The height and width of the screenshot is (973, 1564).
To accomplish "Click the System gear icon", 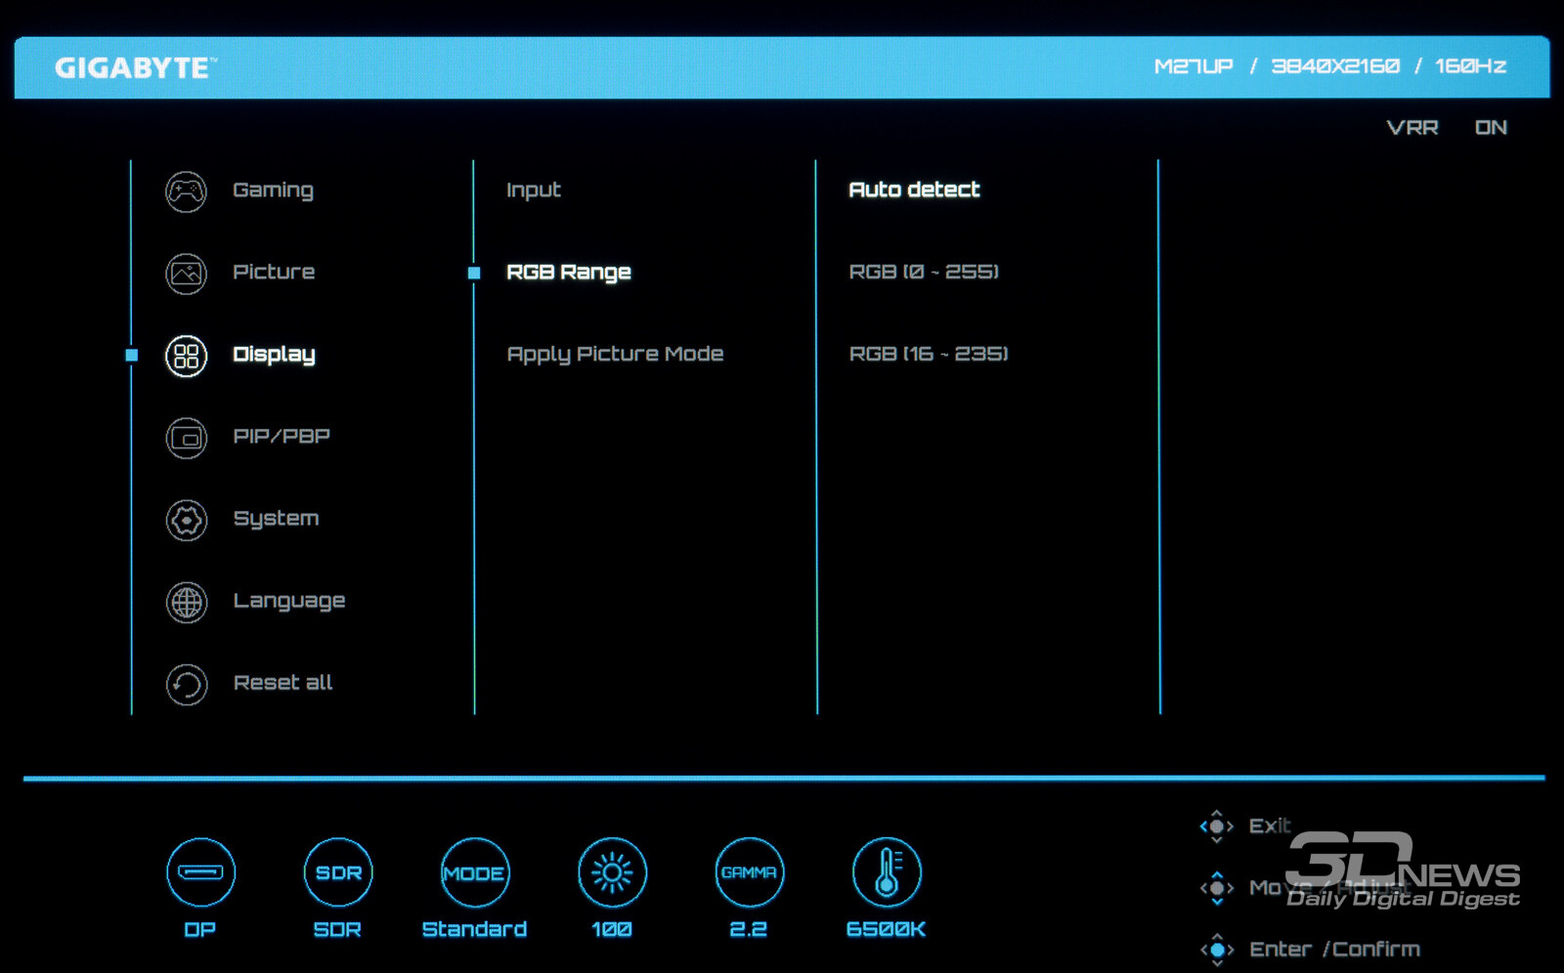I will [186, 521].
